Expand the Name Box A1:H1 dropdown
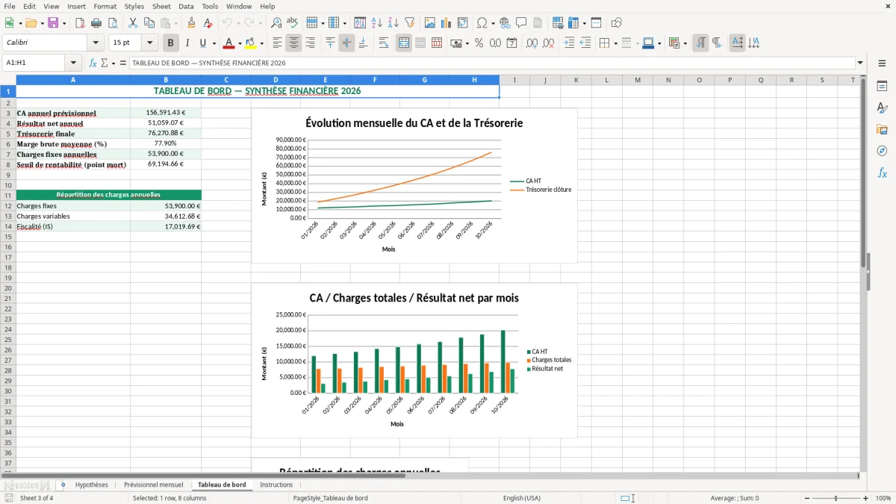Viewport: 896px width, 504px height. [x=73, y=63]
